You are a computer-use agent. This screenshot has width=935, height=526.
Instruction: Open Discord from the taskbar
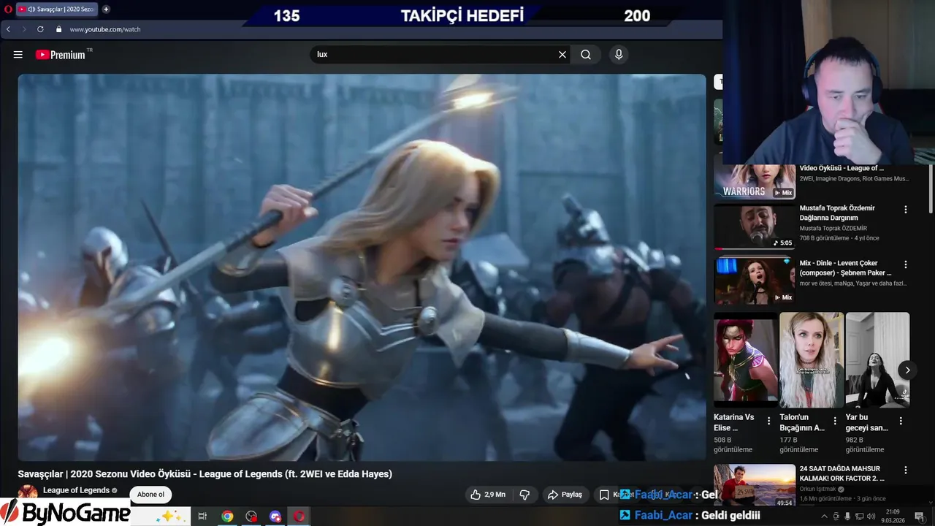(x=275, y=517)
